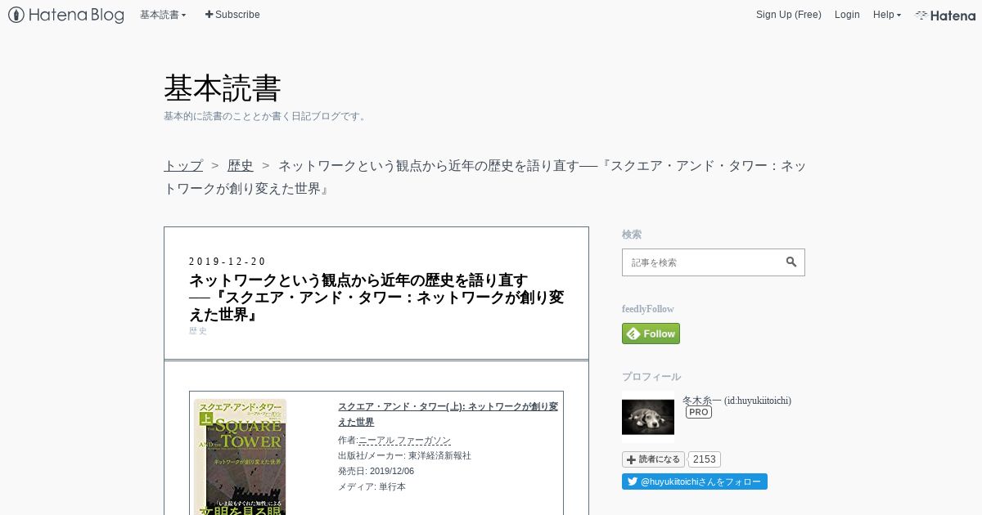The image size is (982, 515).
Task: Click the 読者になる button
Action: [x=653, y=459]
